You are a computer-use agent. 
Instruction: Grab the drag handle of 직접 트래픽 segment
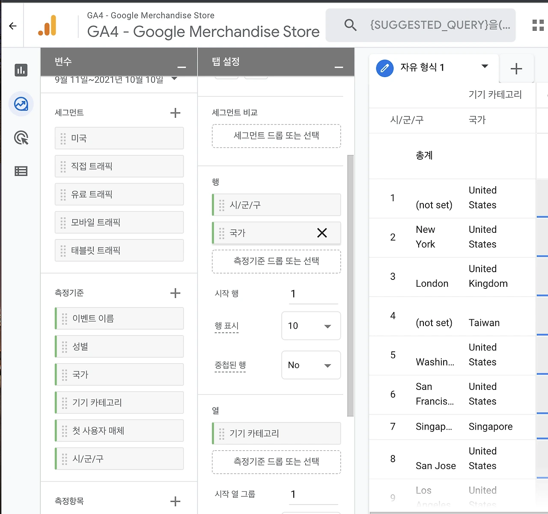[63, 166]
